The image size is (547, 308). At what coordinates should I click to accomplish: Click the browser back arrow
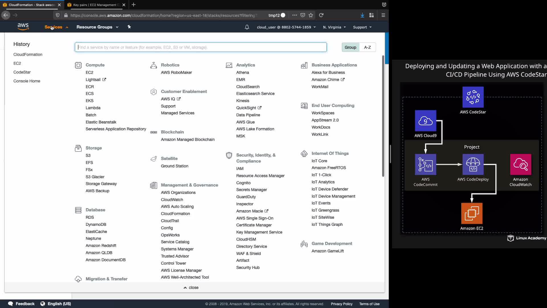click(6, 15)
